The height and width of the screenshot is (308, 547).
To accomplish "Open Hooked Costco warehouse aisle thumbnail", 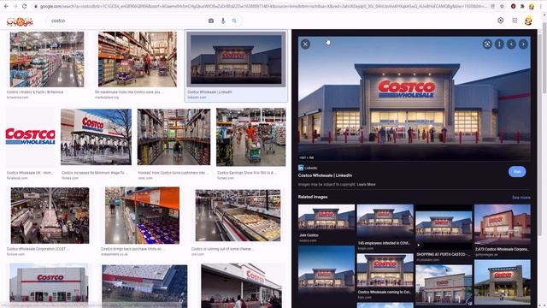I will coord(174,137).
